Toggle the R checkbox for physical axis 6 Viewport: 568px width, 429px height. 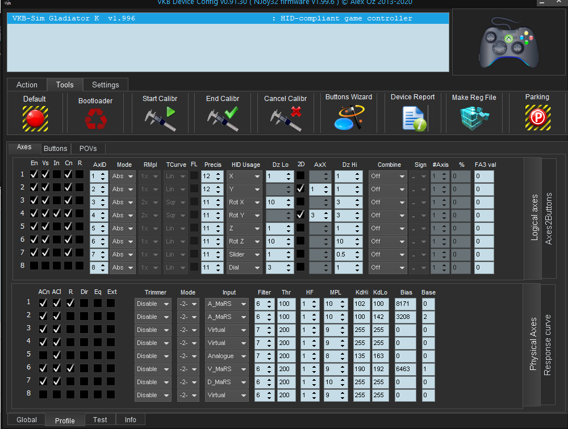[x=70, y=368]
